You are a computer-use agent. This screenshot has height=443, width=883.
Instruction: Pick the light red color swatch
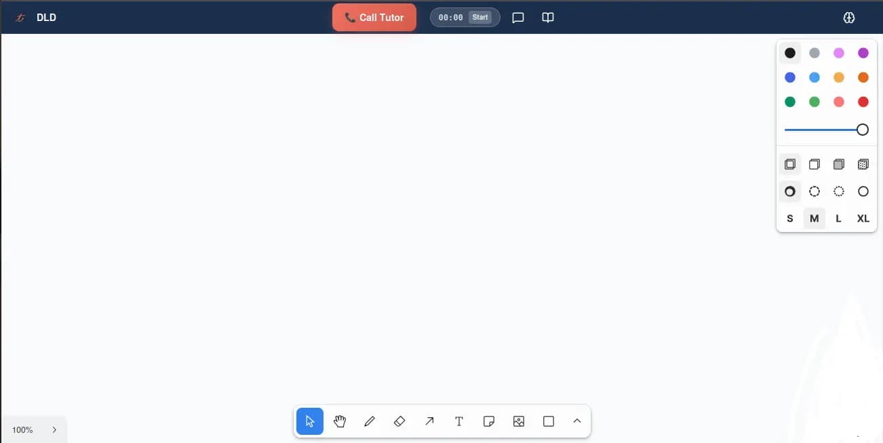(x=839, y=102)
